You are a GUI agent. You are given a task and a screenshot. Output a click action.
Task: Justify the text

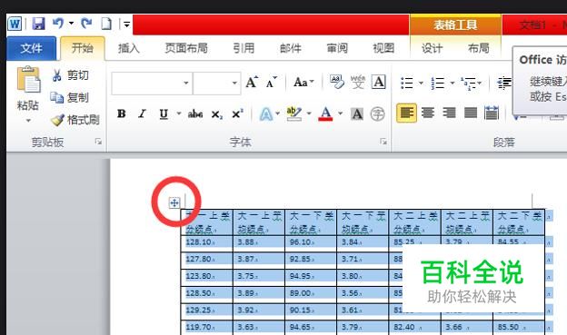(471, 113)
